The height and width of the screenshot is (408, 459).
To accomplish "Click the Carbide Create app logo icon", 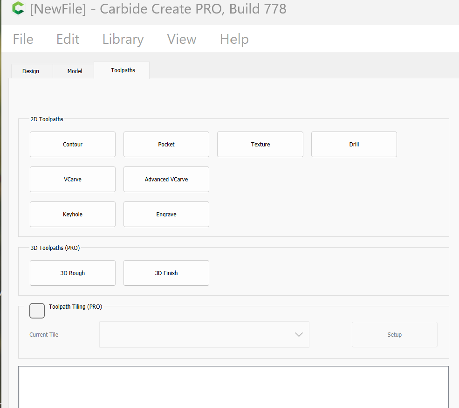I will pyautogui.click(x=18, y=9).
